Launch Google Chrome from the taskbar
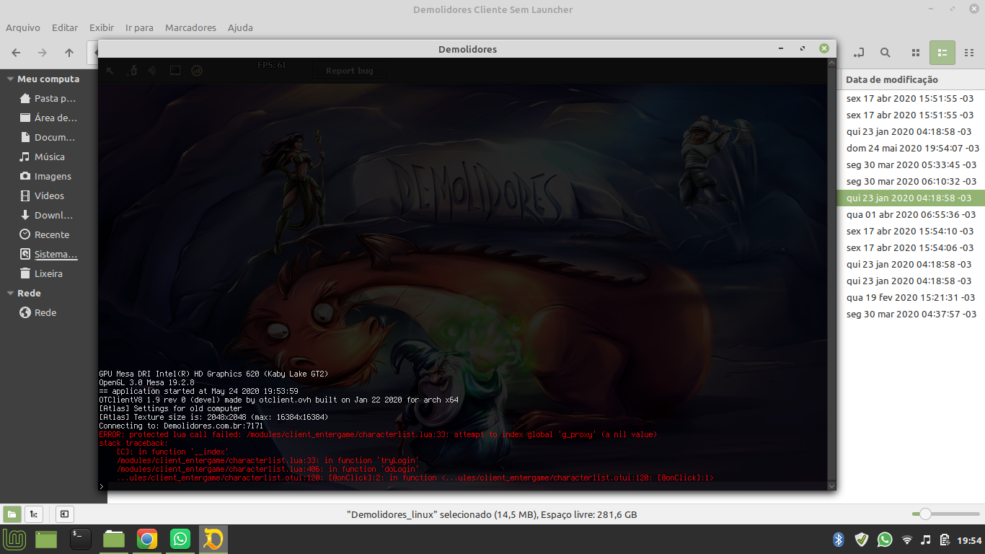The height and width of the screenshot is (554, 985). (x=146, y=539)
